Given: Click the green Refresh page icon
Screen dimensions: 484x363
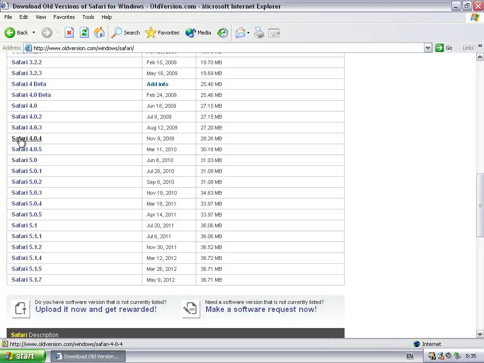Looking at the screenshot, I should click(x=84, y=33).
